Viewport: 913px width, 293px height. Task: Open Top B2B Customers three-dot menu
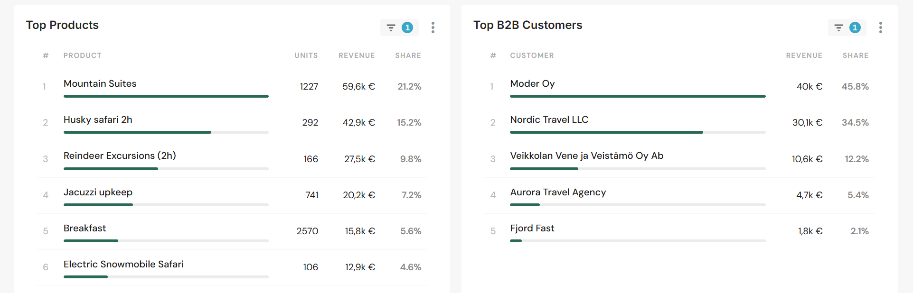click(880, 27)
